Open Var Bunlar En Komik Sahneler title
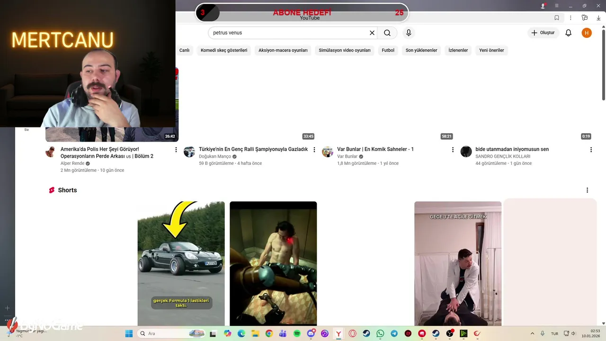The width and height of the screenshot is (606, 341). point(375,149)
